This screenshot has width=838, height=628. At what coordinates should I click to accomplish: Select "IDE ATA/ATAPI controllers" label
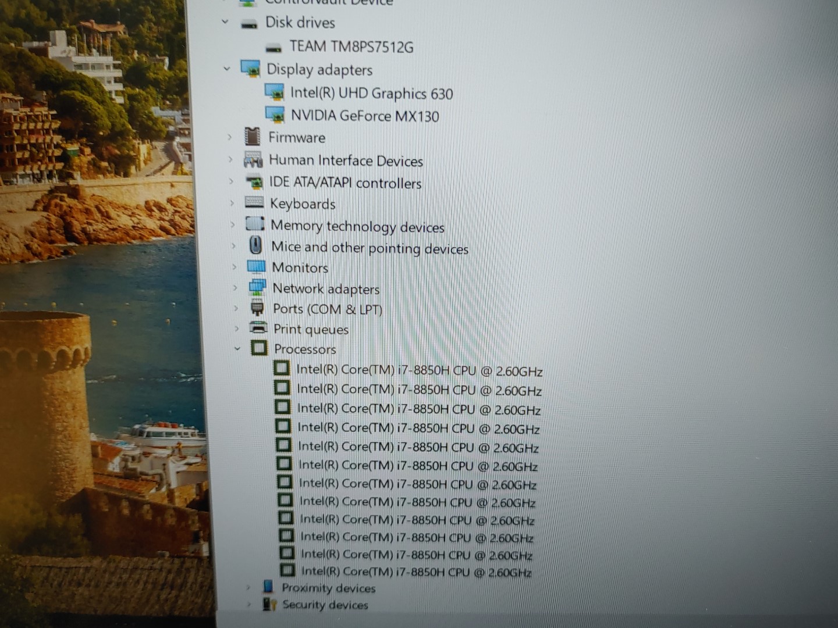[346, 183]
